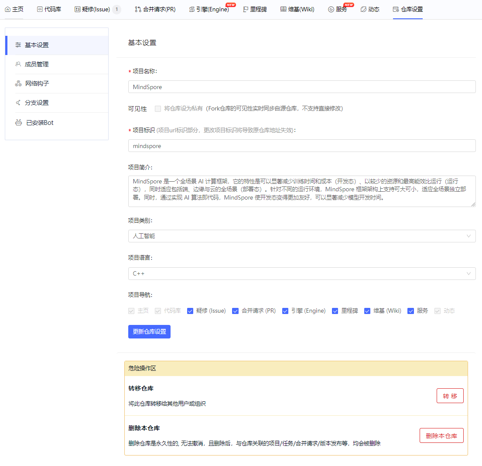Open the 里程碑 tab
This screenshot has width=482, height=466.
coord(255,9)
